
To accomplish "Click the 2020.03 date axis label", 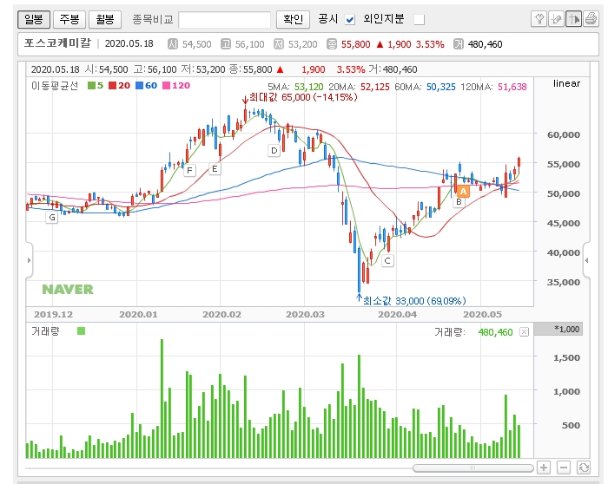I will point(305,314).
